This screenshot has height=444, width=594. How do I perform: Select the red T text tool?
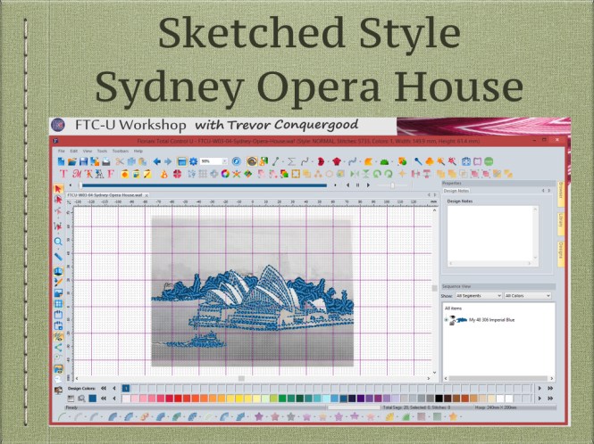[x=63, y=173]
